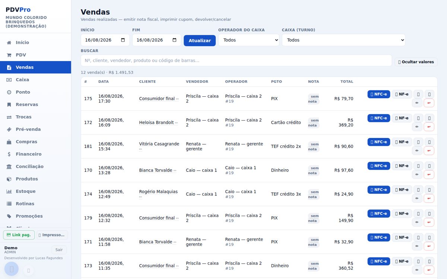
Task: Click the summary text 12 venda(s) · R$ 1.491,53
Action: [107, 73]
